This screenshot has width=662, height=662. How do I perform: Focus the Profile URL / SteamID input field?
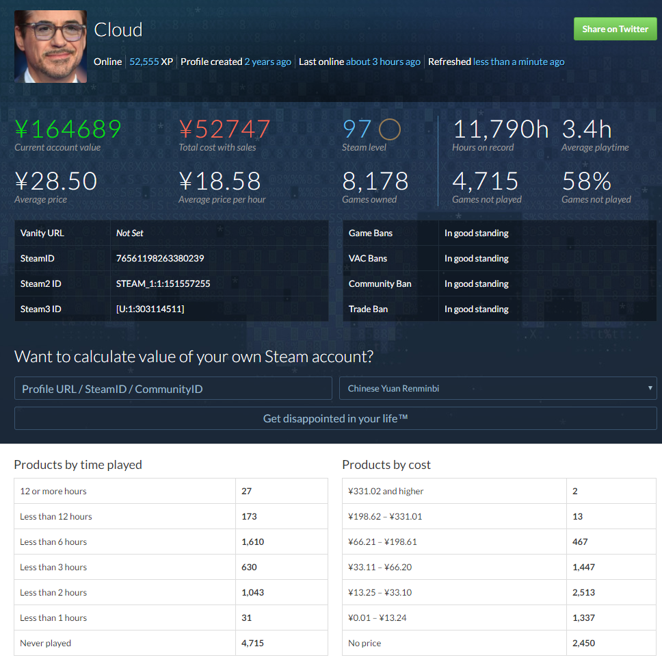[173, 388]
